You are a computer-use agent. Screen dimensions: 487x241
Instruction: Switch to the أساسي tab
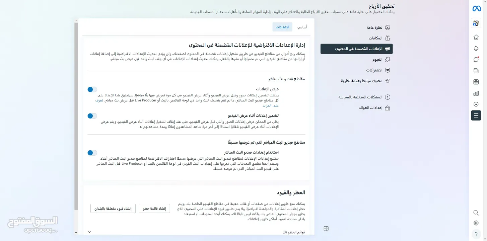[302, 27]
